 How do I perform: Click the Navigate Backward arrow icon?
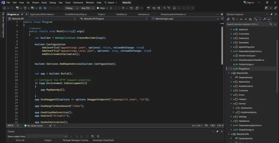point(4,8)
